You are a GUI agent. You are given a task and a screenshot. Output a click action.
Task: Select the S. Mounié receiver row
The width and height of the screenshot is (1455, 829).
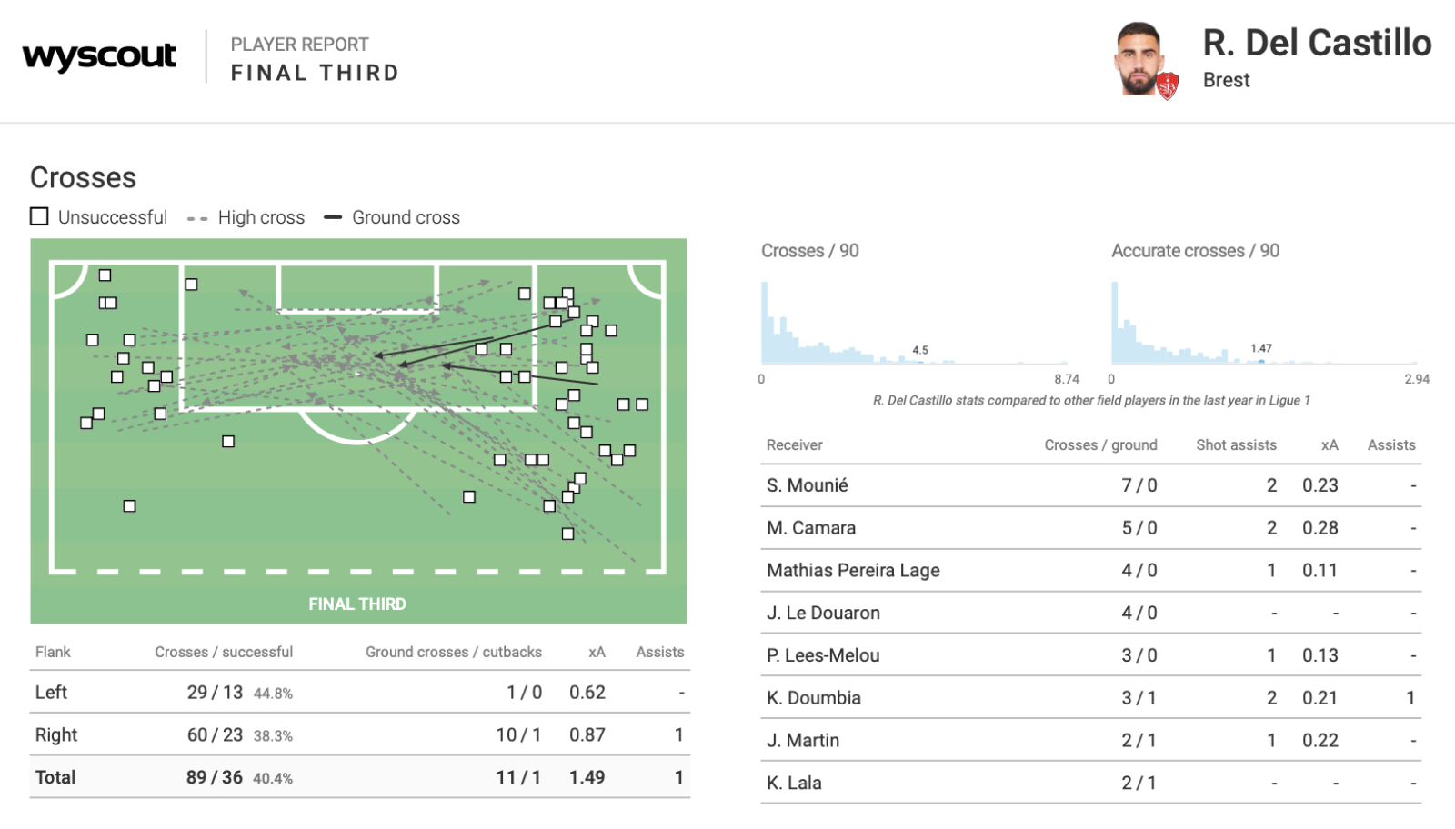(x=1090, y=485)
